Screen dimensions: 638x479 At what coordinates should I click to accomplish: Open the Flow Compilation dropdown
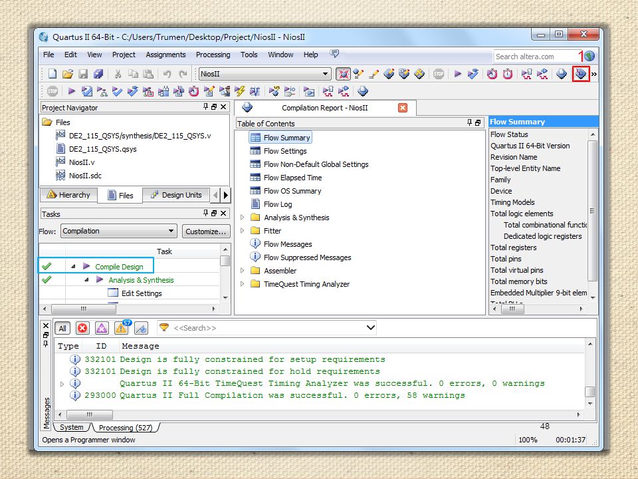pyautogui.click(x=171, y=231)
